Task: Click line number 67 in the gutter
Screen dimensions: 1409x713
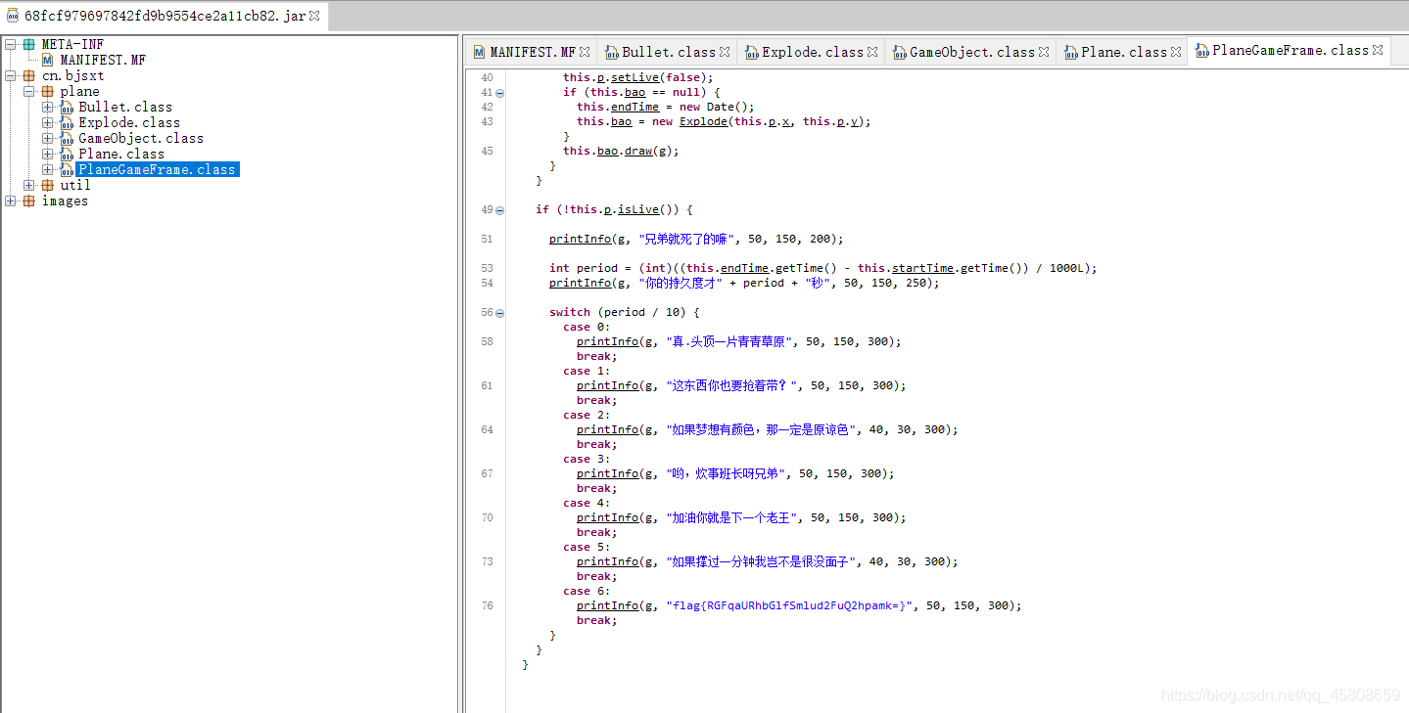Action: [487, 473]
